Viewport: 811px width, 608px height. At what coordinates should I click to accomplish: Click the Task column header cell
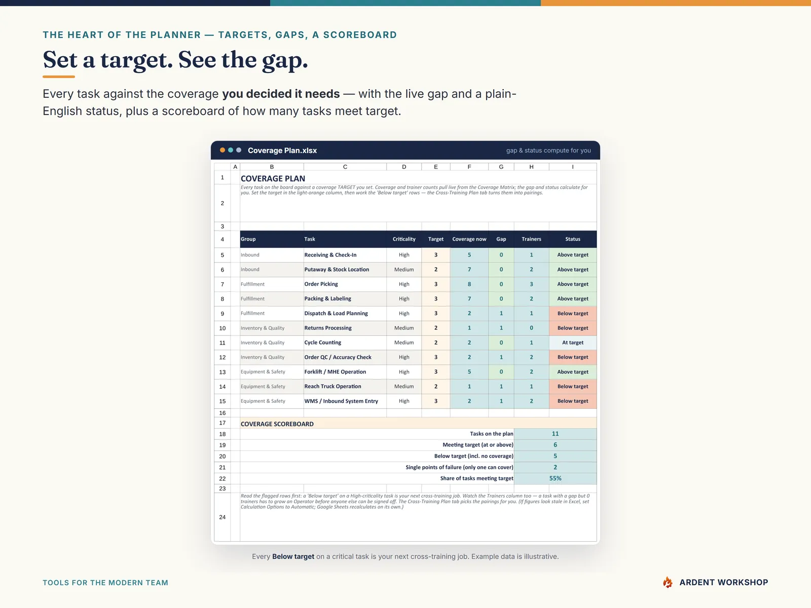tap(345, 239)
